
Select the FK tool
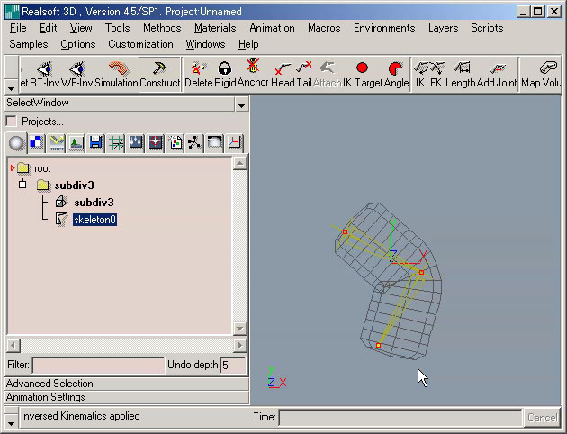(436, 74)
